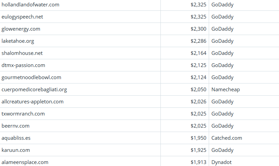
Task: Click the hollandlandofwater.com domain name
Action: coord(30,5)
